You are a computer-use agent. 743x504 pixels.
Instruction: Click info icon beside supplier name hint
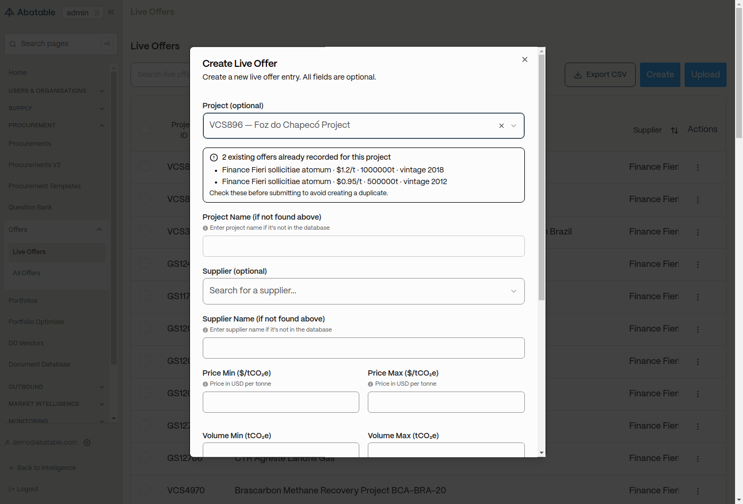205,330
